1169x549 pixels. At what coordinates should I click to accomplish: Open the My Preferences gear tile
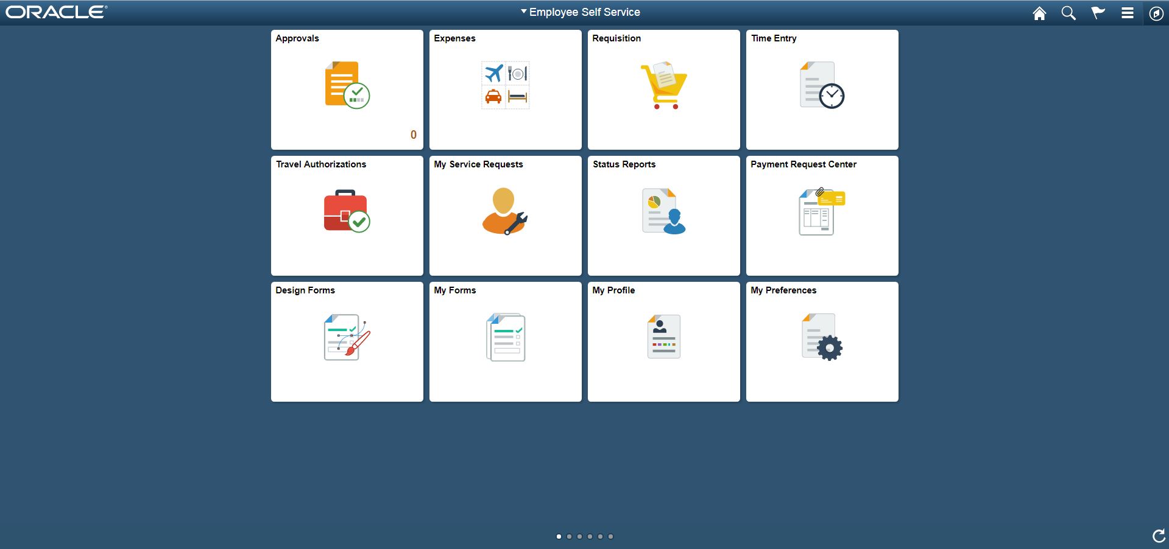coord(822,341)
